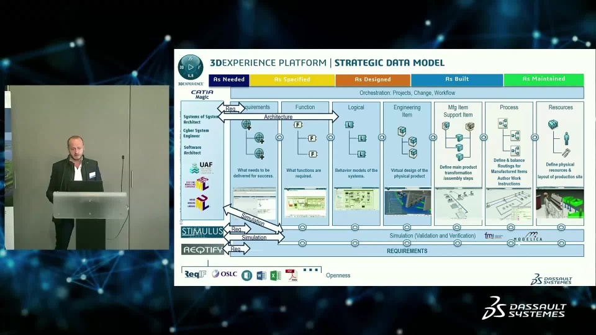Image resolution: width=596 pixels, height=335 pixels.
Task: Open the Engineering Item 3D thumbnail
Action: pyautogui.click(x=407, y=201)
